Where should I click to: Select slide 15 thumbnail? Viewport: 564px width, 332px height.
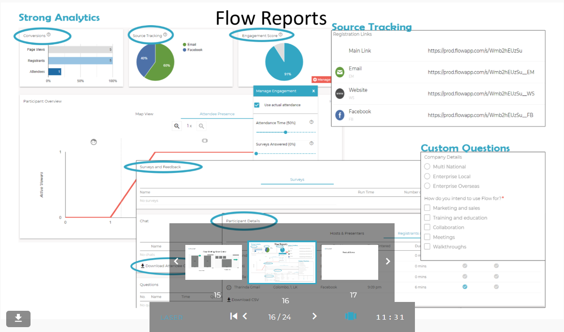click(x=214, y=262)
